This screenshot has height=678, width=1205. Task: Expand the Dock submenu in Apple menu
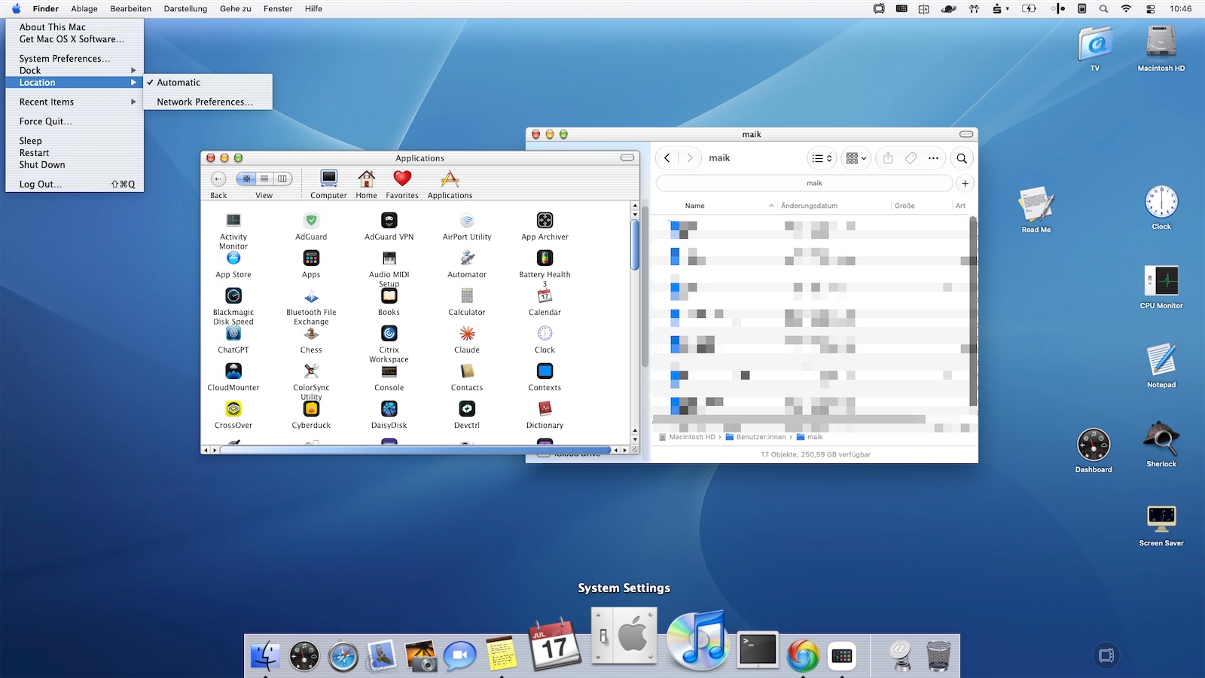coord(75,70)
